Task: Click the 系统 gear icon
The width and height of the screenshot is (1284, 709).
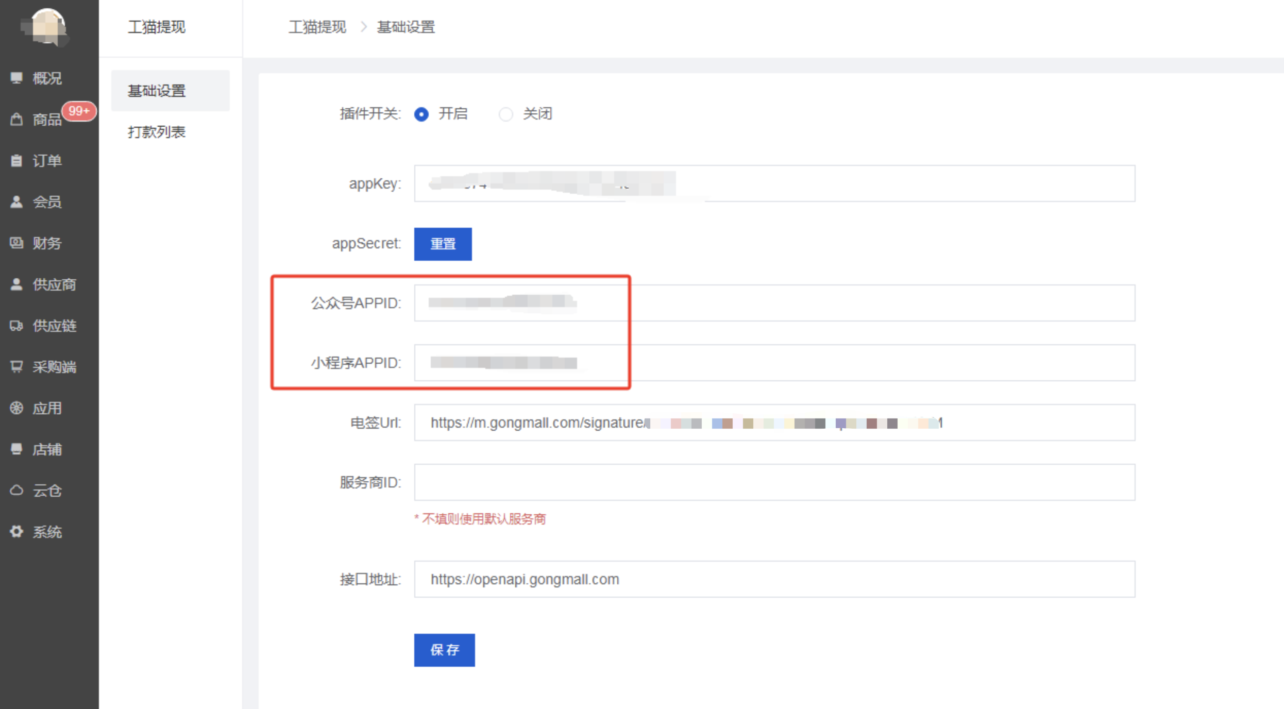Action: [x=16, y=531]
